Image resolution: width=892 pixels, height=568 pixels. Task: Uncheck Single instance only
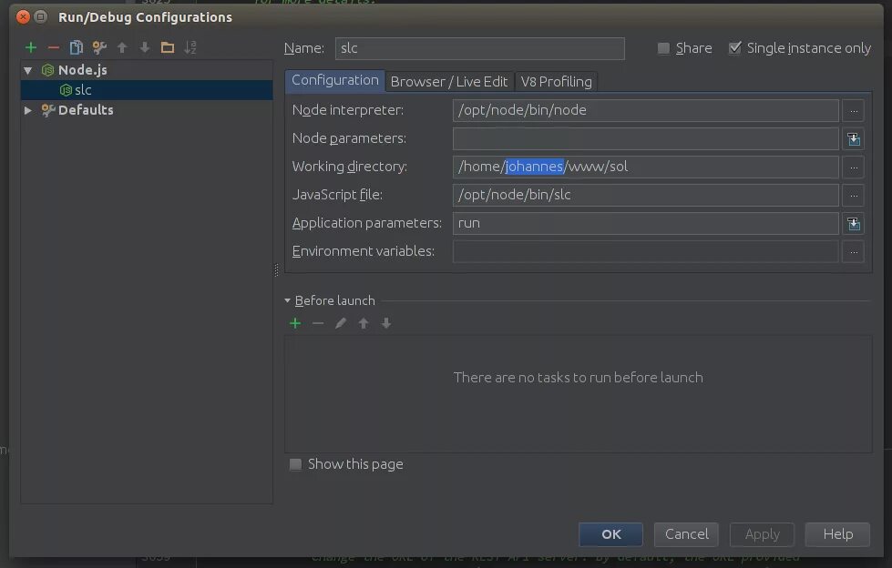tap(735, 47)
